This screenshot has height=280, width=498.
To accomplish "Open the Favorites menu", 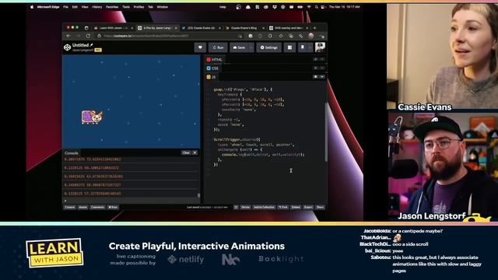I will coord(112,7).
